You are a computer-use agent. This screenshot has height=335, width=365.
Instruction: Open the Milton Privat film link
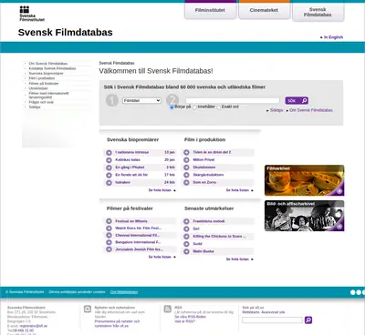203,160
